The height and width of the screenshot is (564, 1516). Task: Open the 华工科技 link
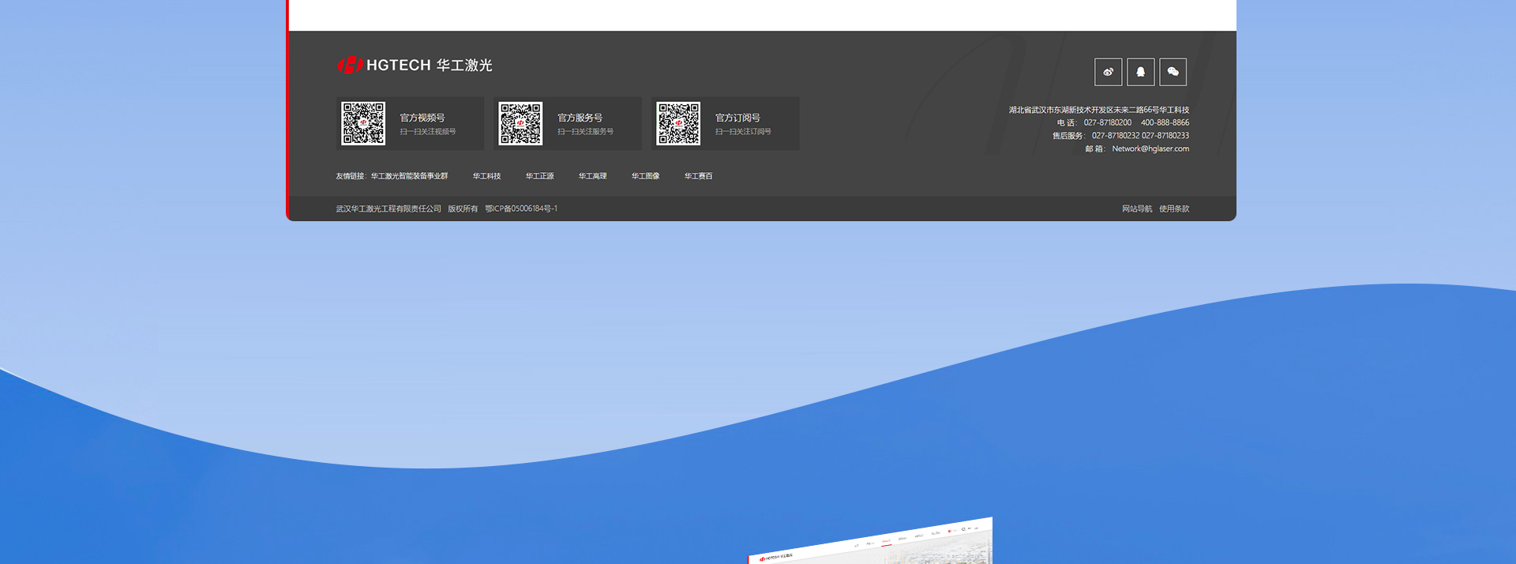coord(486,176)
